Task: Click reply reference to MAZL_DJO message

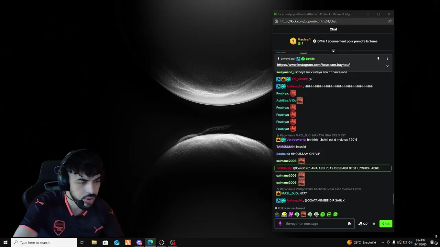Action: pos(311,136)
